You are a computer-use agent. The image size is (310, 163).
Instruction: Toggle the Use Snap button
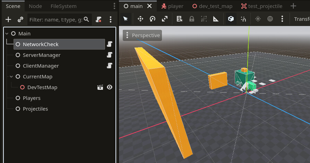[x=243, y=19]
